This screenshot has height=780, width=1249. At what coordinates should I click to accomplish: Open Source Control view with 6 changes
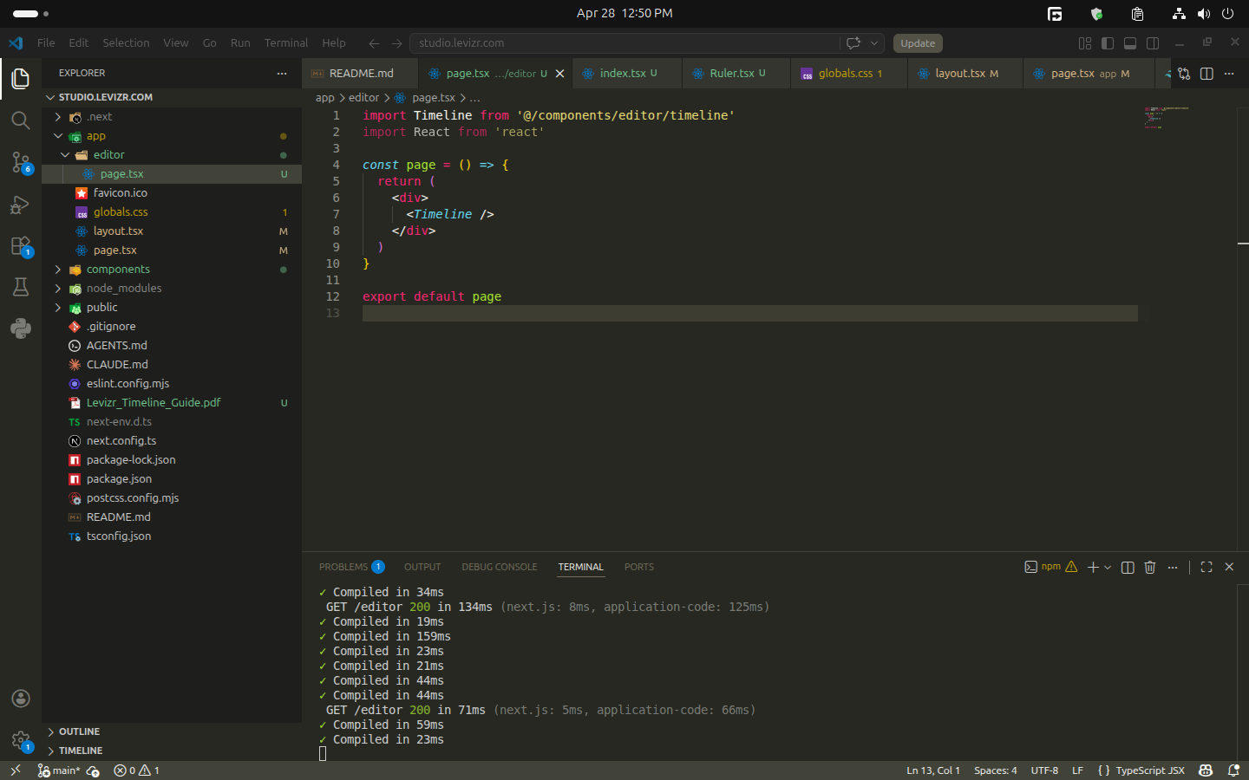21,162
